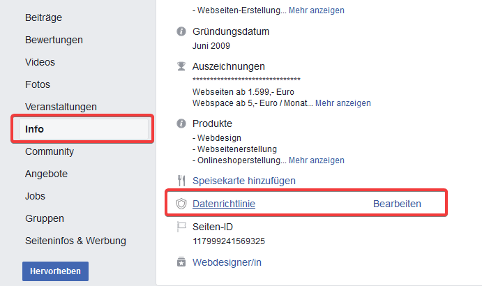482x286 pixels.
Task: Expand Webseiten-Erstellung with Mehr anzeigen
Action: click(x=316, y=10)
